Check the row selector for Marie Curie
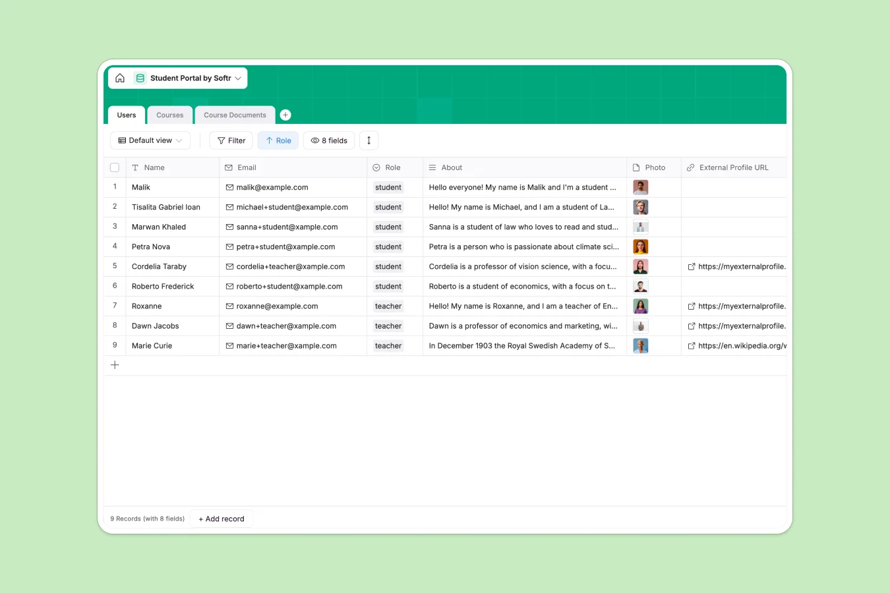This screenshot has width=890, height=593. click(114, 345)
